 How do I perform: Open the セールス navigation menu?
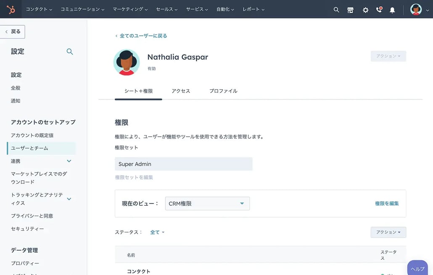(x=166, y=9)
